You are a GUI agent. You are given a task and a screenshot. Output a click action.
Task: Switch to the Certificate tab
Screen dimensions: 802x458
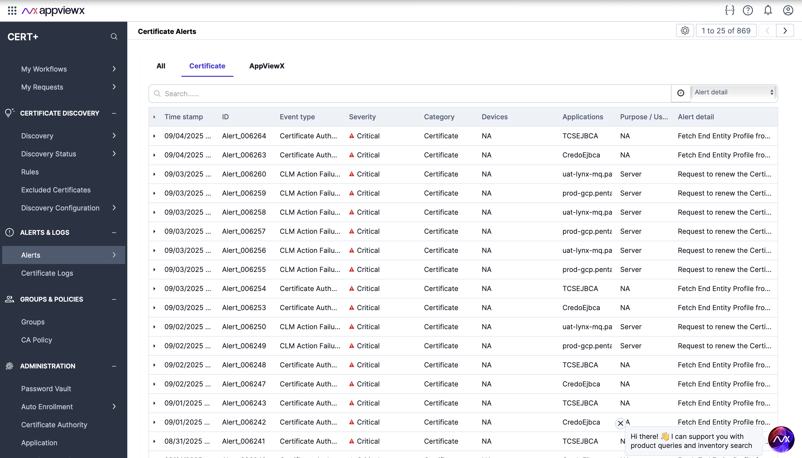[207, 66]
